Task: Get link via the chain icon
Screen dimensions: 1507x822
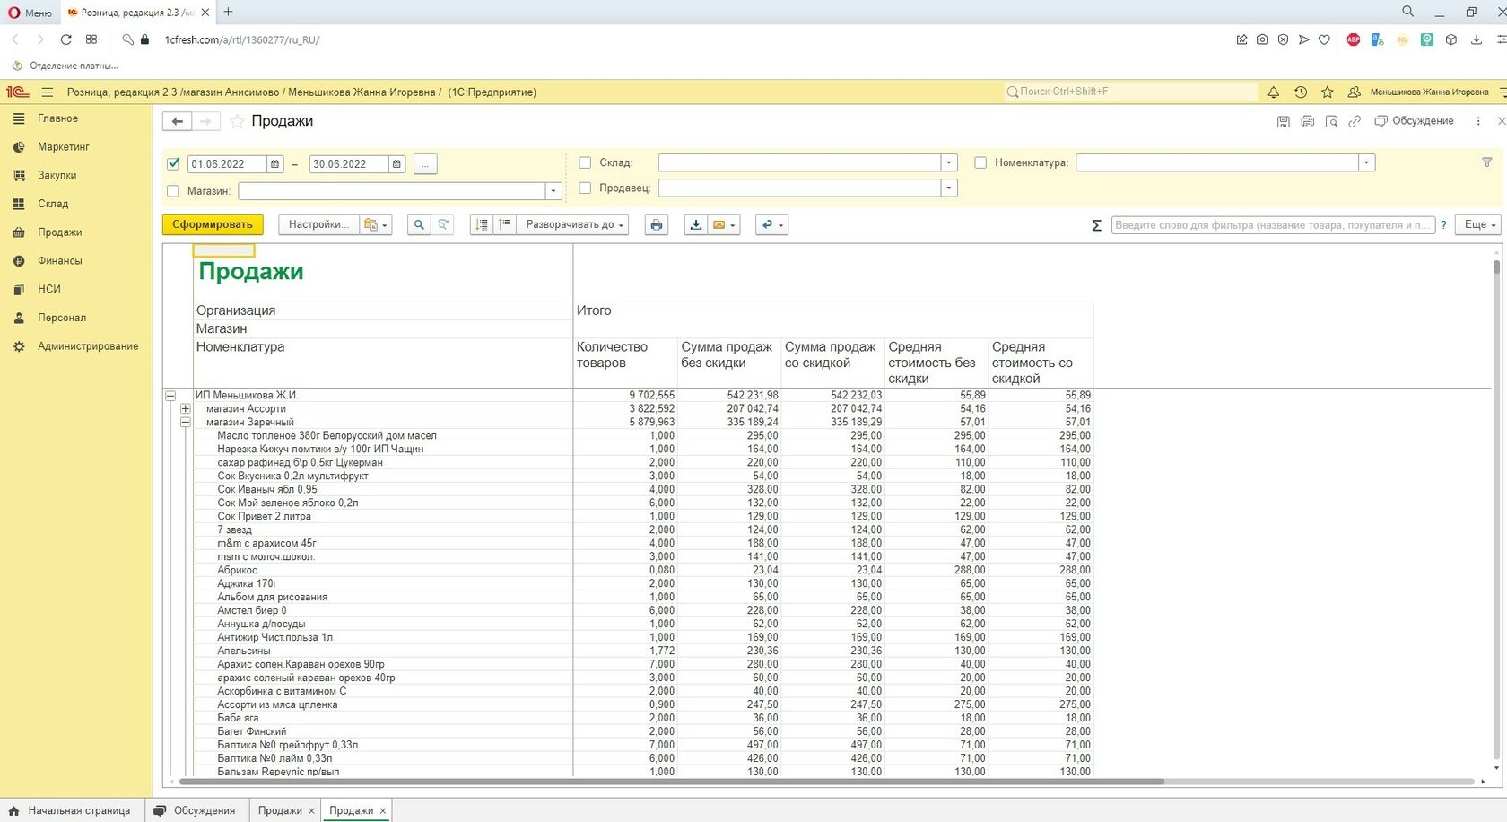Action: [1355, 121]
